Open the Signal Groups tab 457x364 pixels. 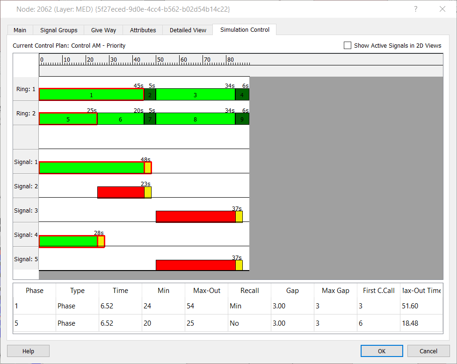(58, 30)
